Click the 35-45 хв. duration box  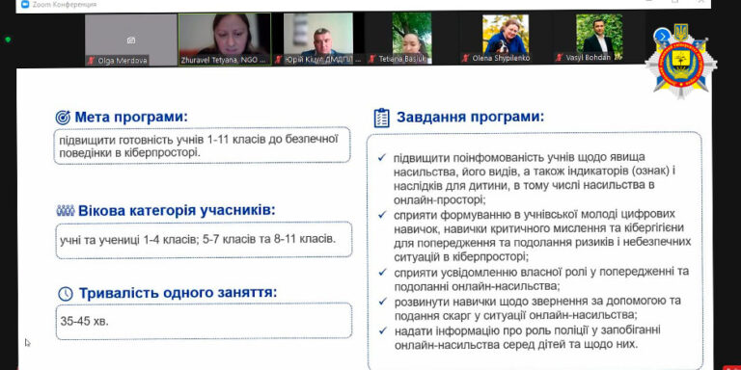(x=205, y=322)
